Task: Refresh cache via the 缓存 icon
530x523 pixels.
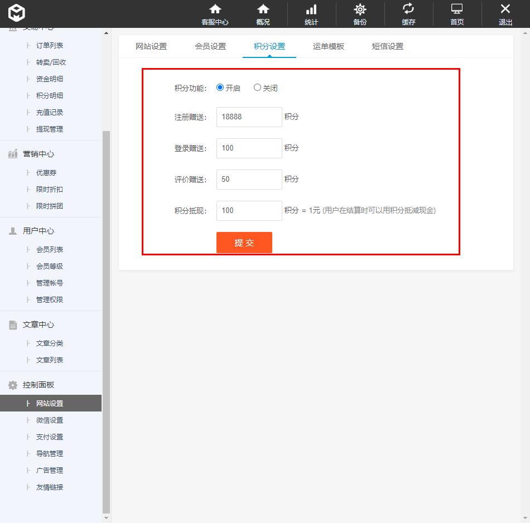Action: coord(408,14)
